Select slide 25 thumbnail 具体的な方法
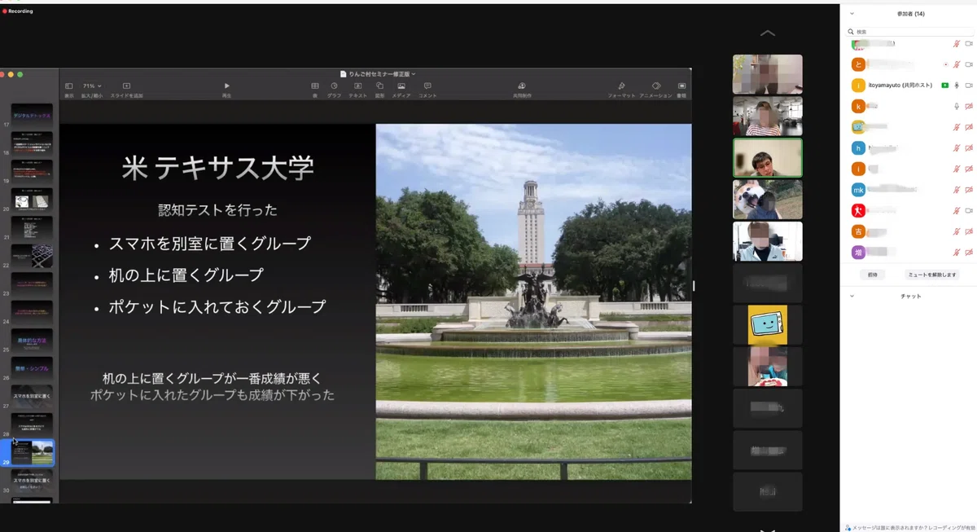This screenshot has height=532, width=977. pos(32,341)
